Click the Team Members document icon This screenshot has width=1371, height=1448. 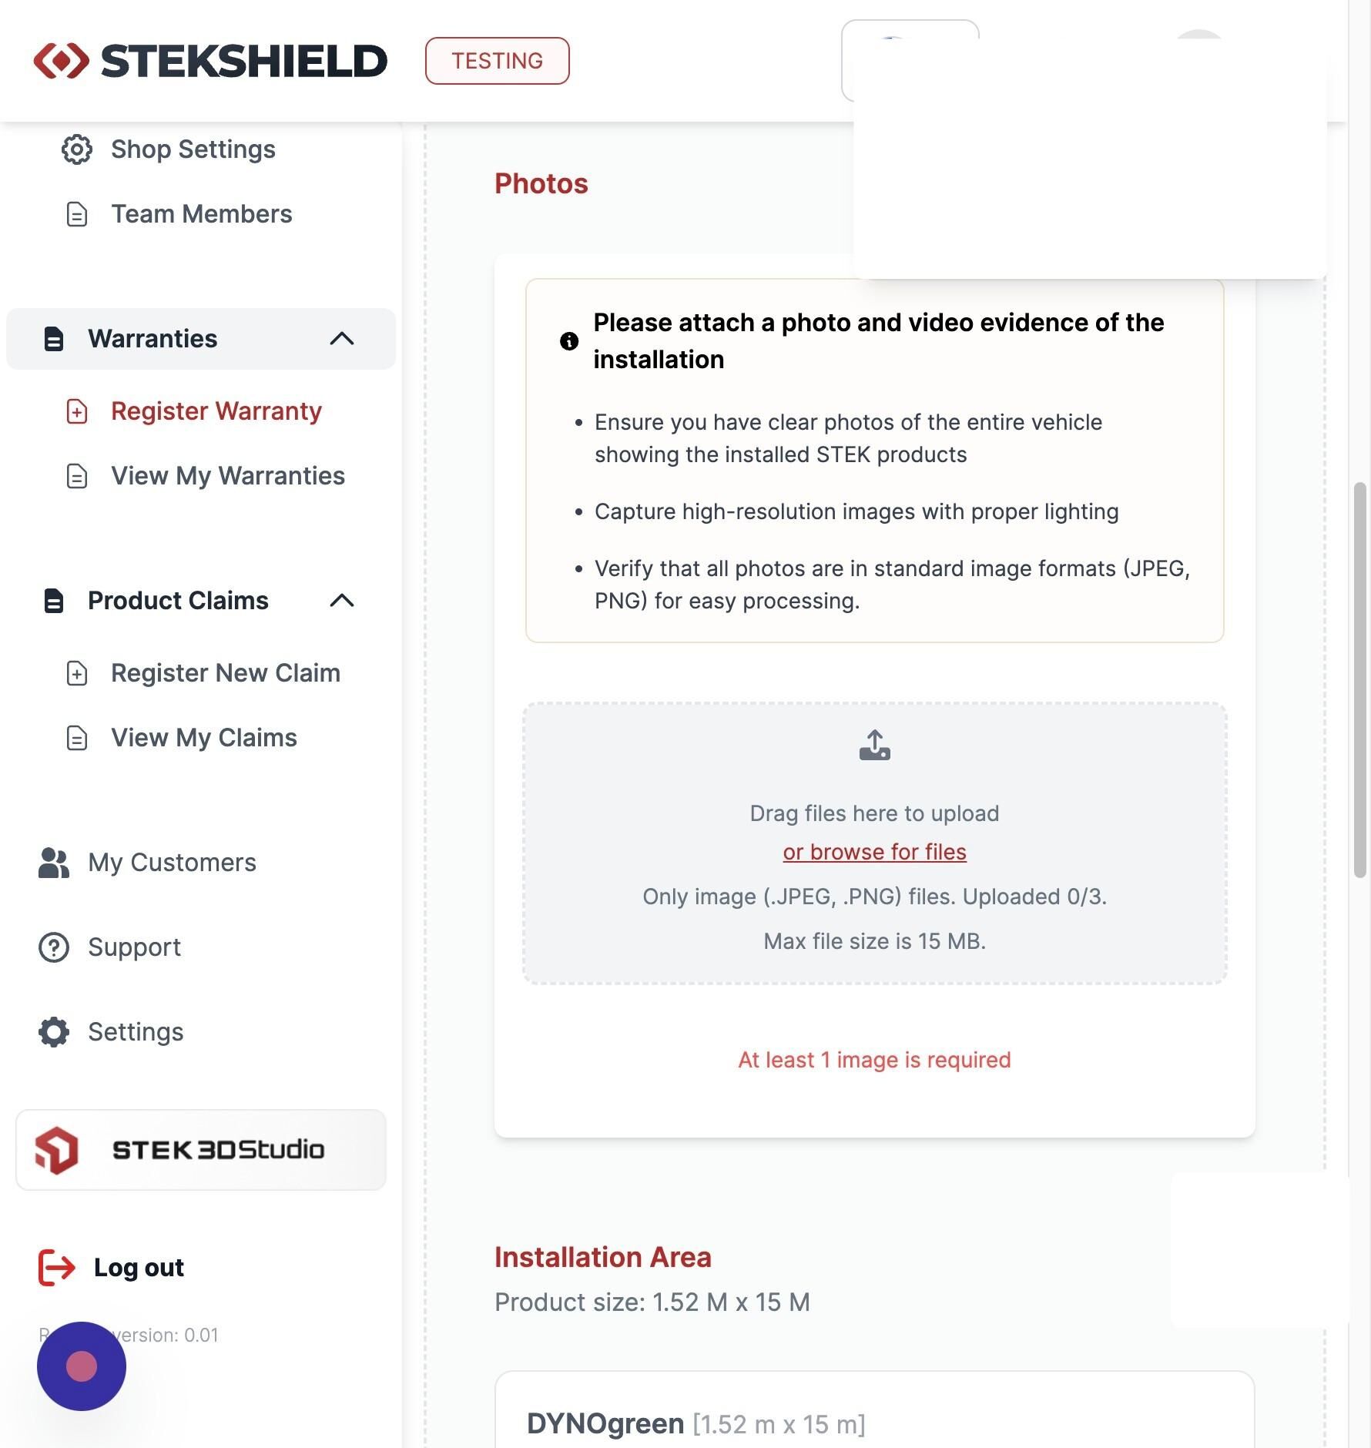pos(76,214)
